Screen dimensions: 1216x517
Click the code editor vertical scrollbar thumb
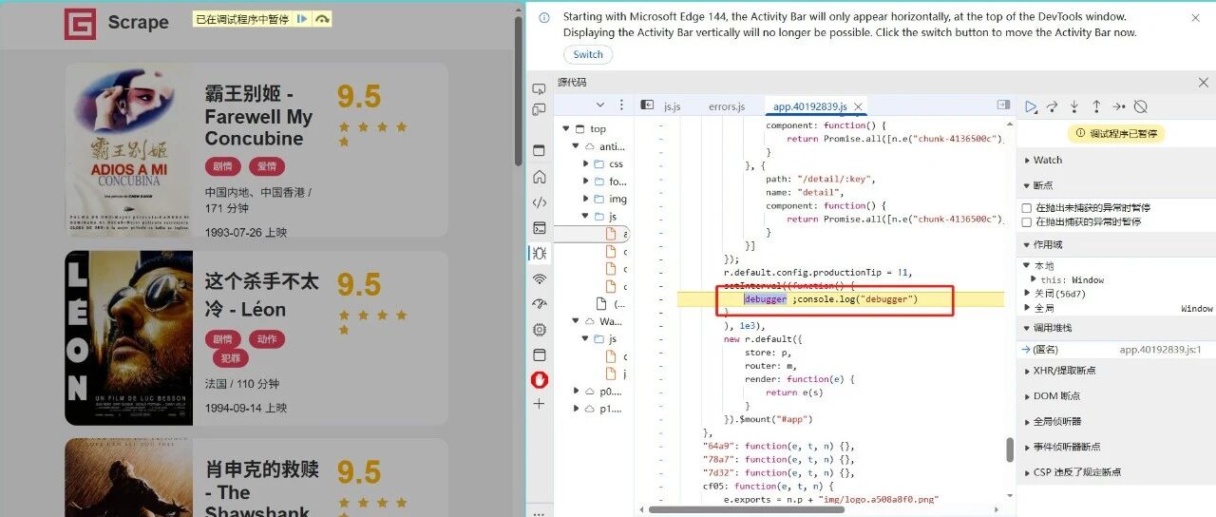pos(1011,450)
